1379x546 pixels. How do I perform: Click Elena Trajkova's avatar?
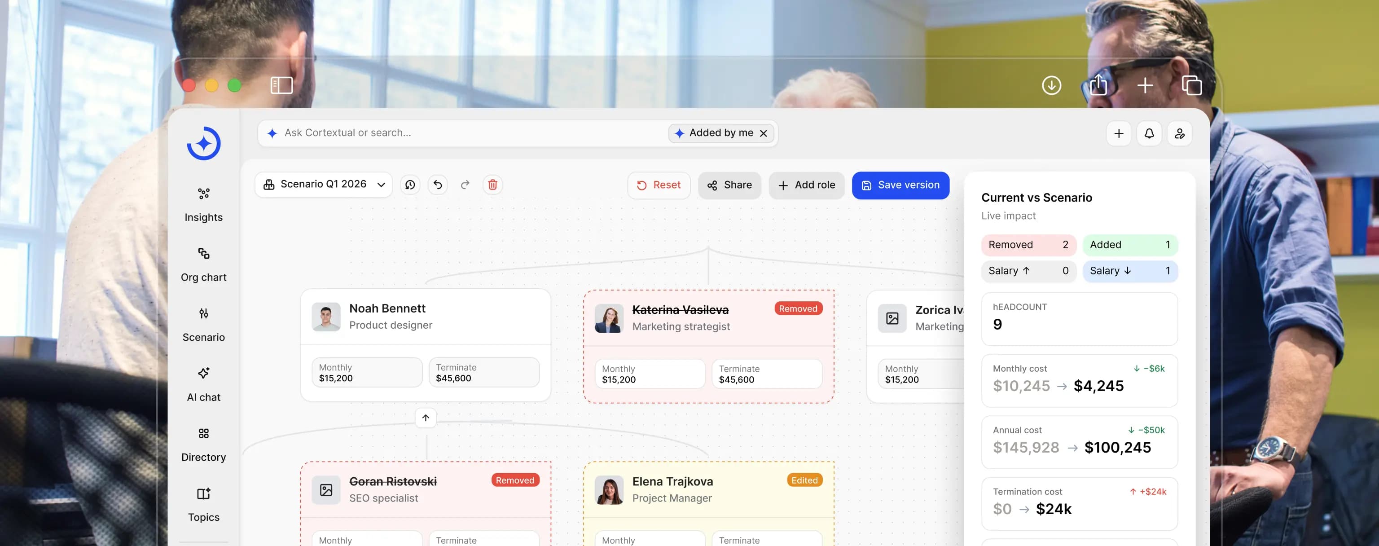click(609, 490)
